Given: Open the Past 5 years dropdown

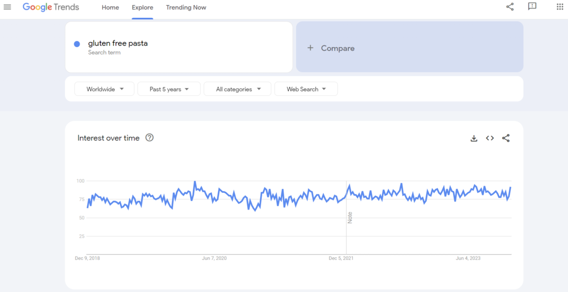Looking at the screenshot, I should tap(169, 89).
